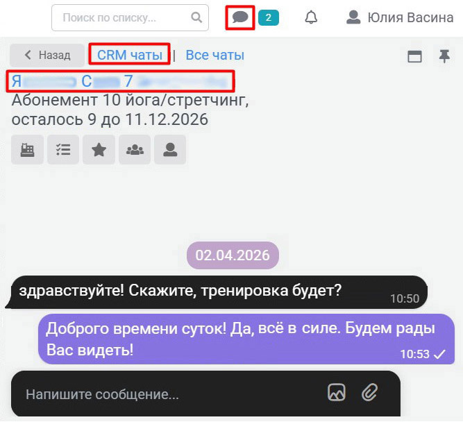Attach an image via picture icon

coord(337,392)
